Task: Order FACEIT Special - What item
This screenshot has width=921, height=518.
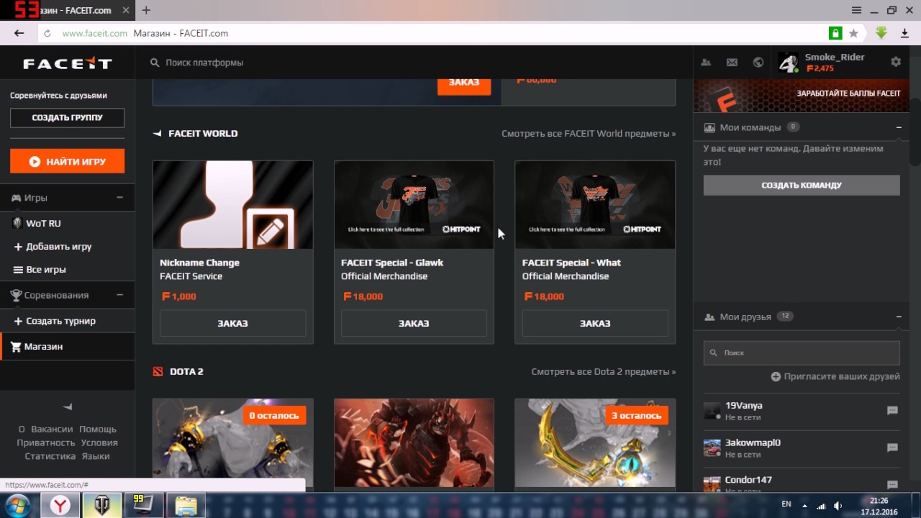Action: point(595,323)
